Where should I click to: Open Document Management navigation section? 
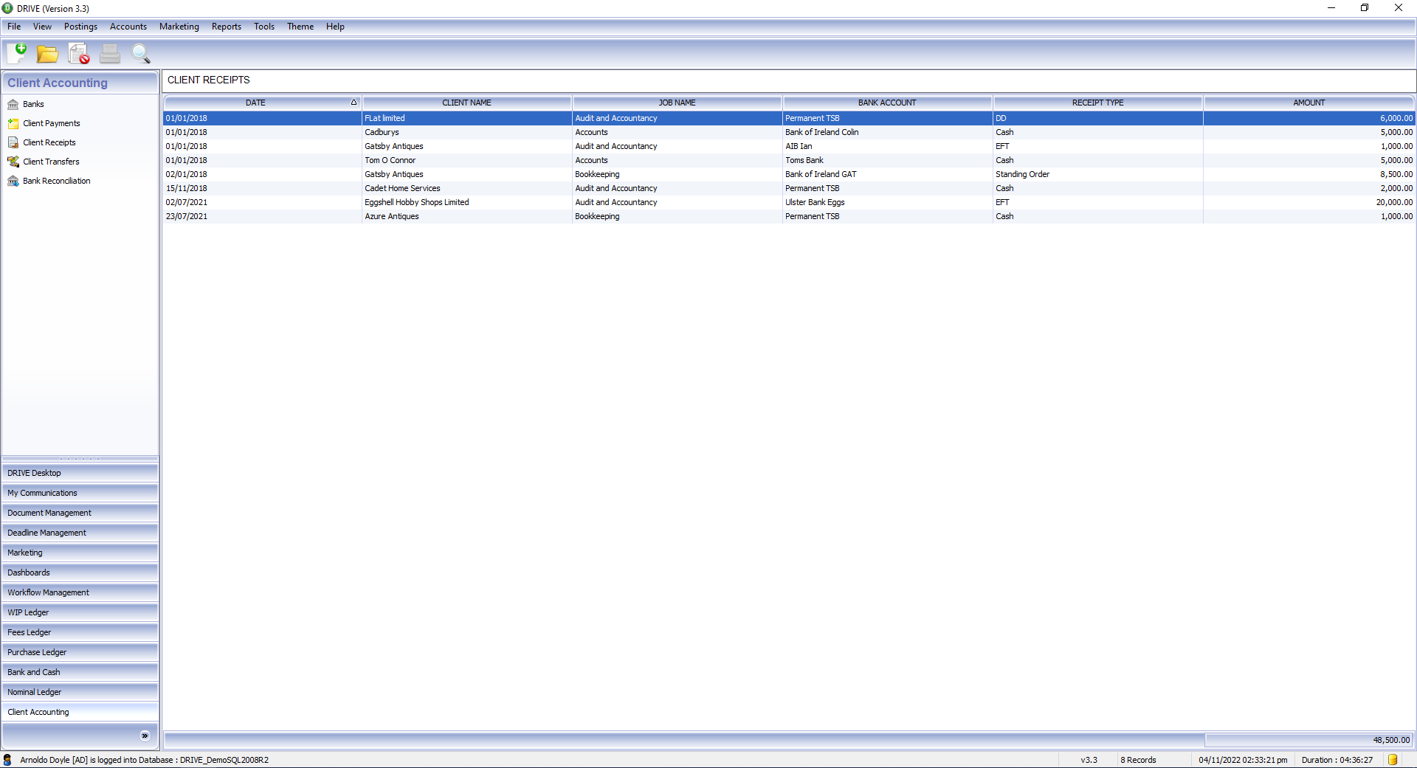(80, 513)
